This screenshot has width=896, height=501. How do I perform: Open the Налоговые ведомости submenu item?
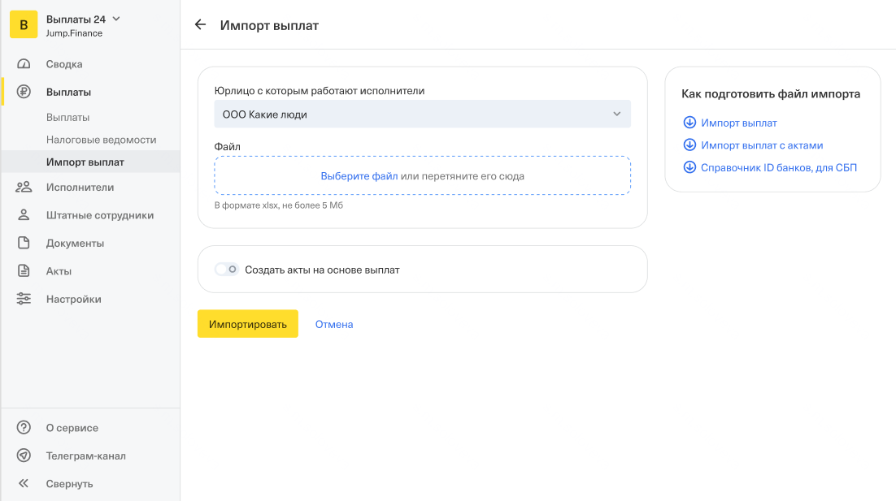click(101, 140)
